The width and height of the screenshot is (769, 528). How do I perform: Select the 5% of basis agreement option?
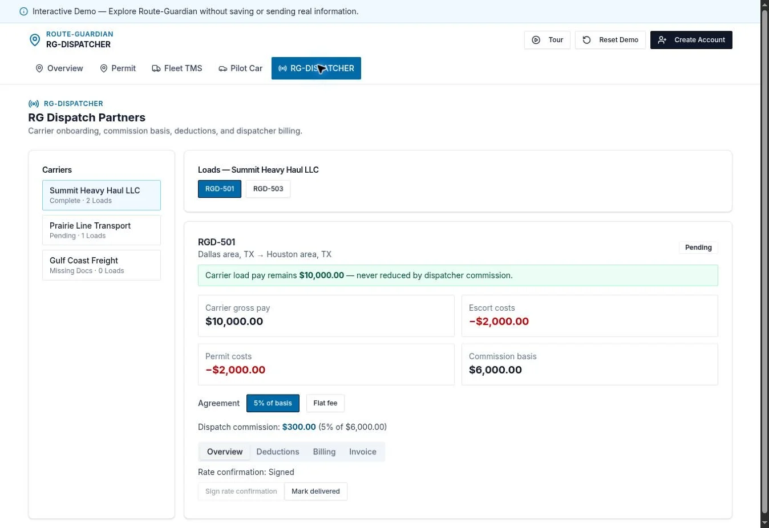pos(273,403)
